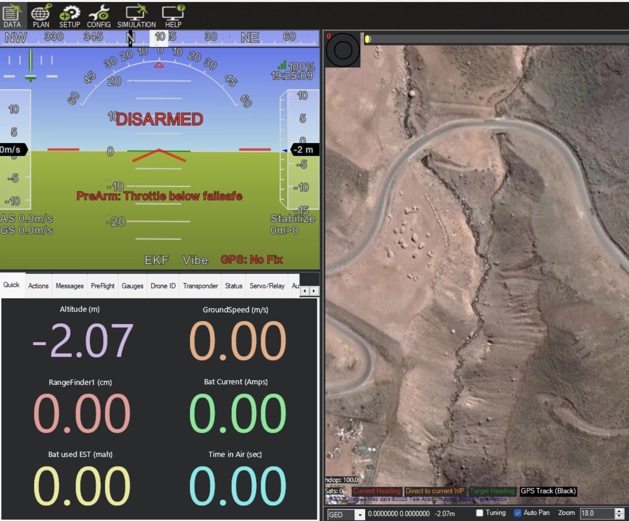The image size is (629, 521).
Task: Open the CONFIG tuning screen
Action: 98,16
